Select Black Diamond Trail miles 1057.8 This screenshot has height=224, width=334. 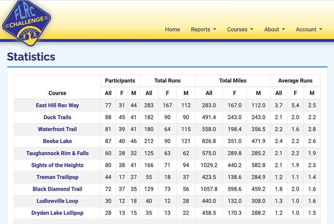coord(209,189)
